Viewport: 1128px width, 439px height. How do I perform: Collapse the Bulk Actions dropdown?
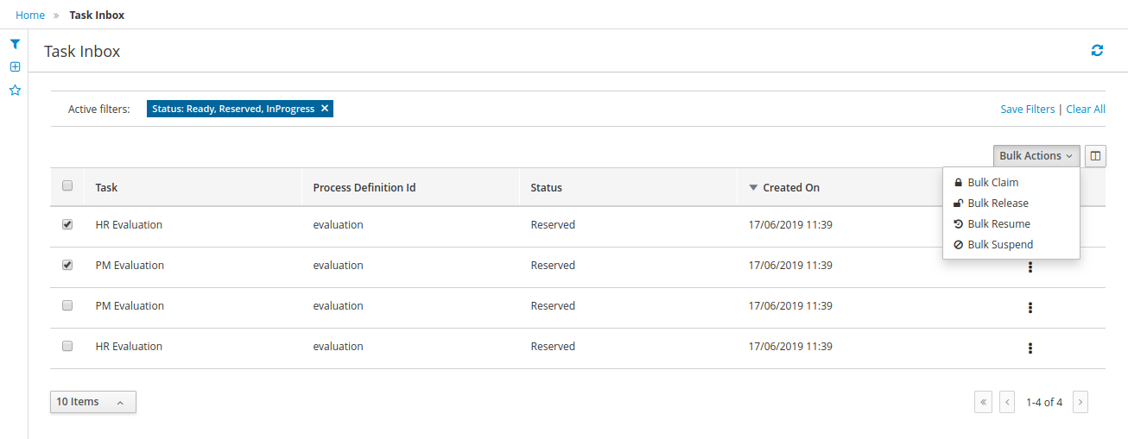click(1036, 156)
